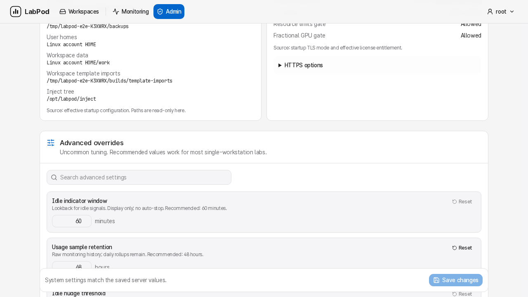
Task: Click the Idle indicator window title
Action: point(80,201)
